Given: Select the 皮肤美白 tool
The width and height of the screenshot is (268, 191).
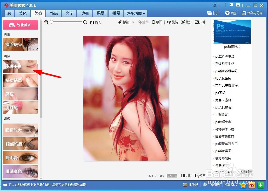Looking at the screenshot, I should pyautogui.click(x=20, y=66).
